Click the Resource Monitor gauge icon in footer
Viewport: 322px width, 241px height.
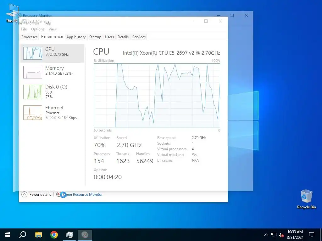(x=59, y=194)
